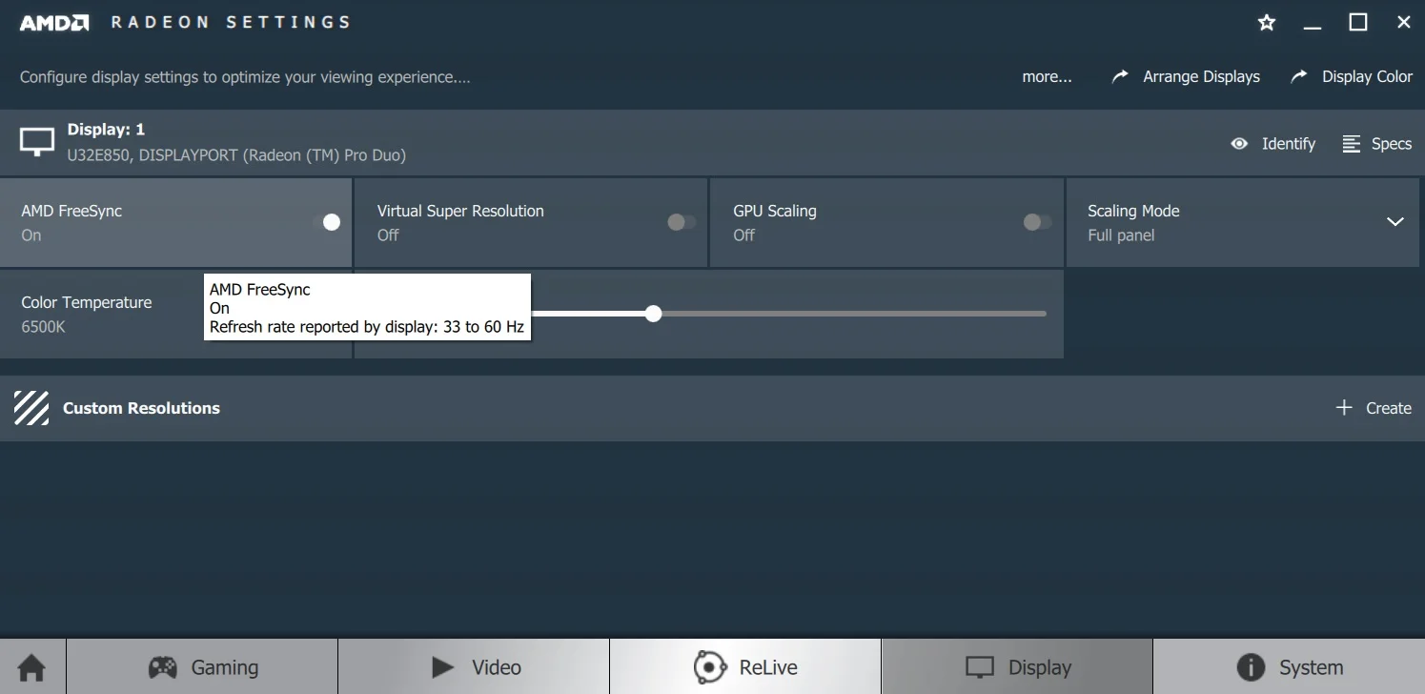This screenshot has height=694, width=1425.
Task: Open the Home tab icon
Action: (31, 667)
